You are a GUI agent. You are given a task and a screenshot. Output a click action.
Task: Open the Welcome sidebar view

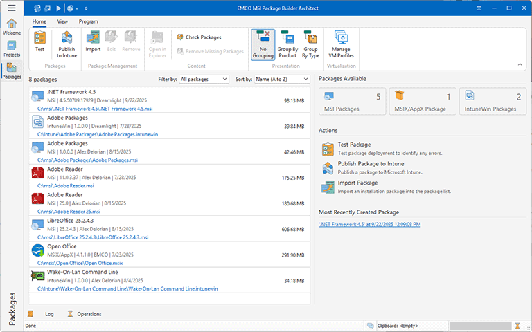(x=12, y=27)
